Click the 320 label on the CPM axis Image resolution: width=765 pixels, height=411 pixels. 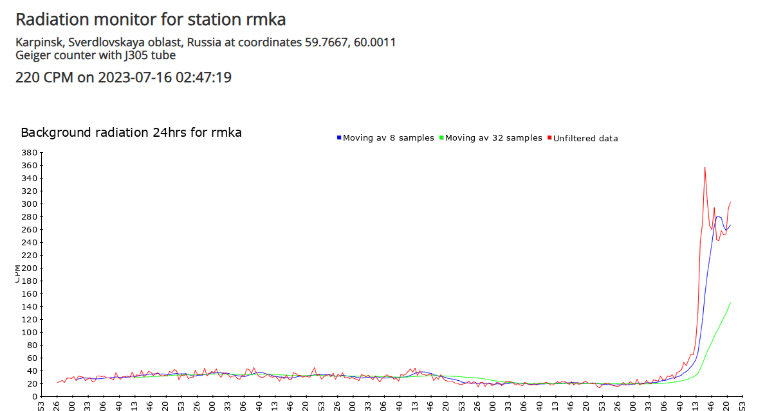(x=29, y=191)
